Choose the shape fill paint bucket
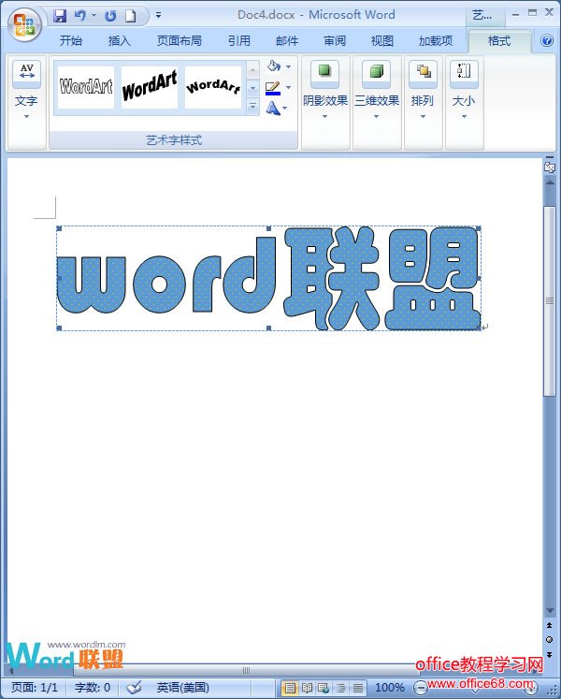Screen dimensions: 561x699 point(274,66)
